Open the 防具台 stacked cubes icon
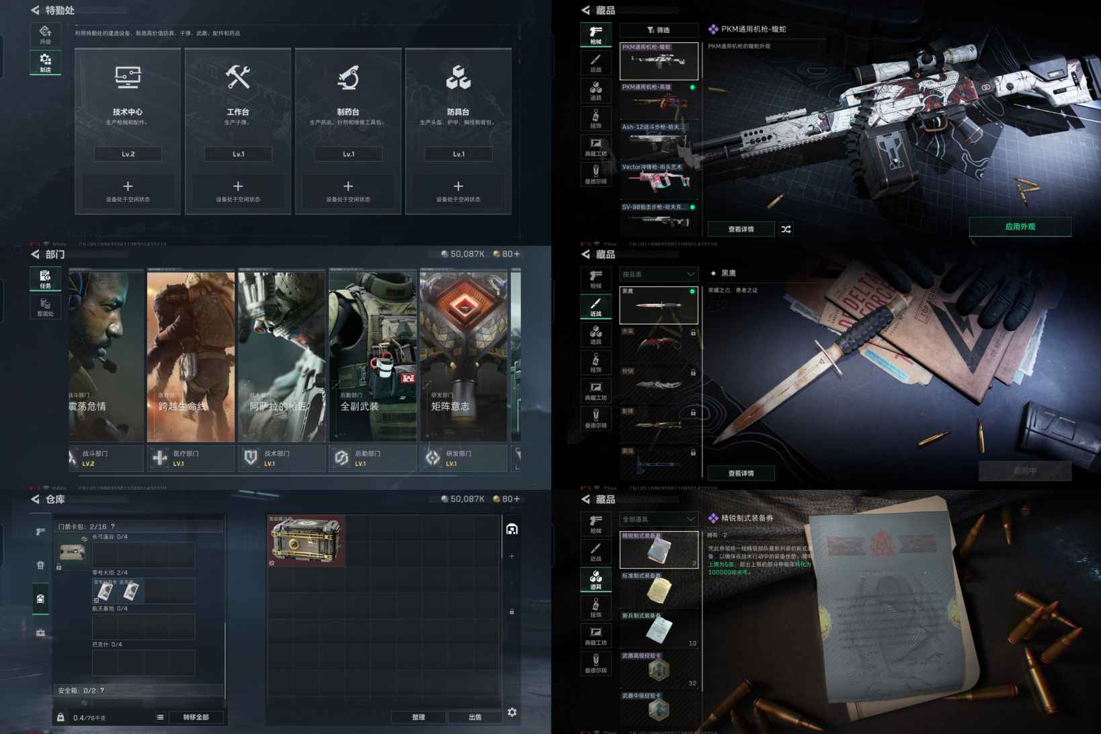Image resolution: width=1101 pixels, height=734 pixels. (x=458, y=78)
